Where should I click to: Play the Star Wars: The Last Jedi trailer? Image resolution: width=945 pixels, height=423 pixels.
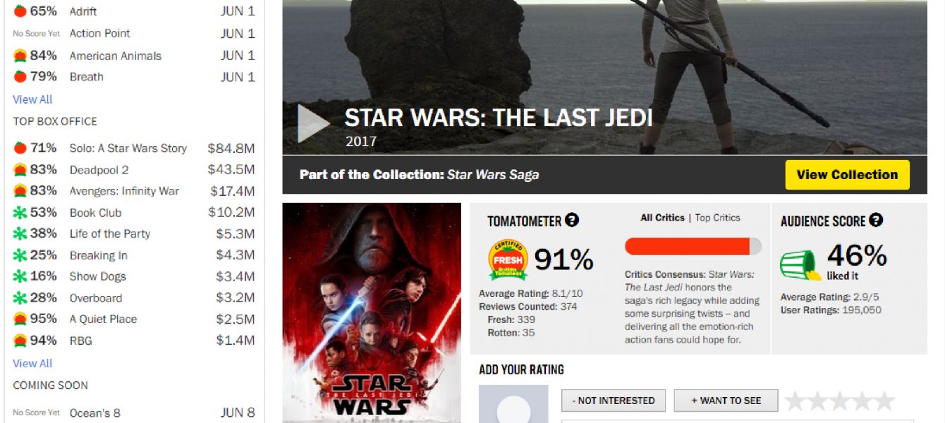click(314, 123)
